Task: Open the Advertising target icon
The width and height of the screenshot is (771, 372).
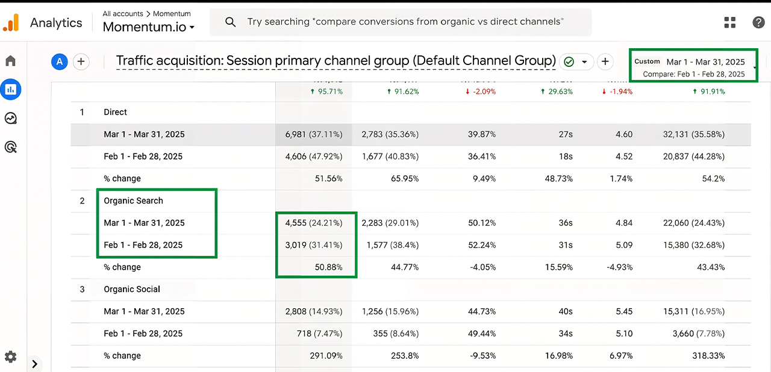Action: click(x=10, y=147)
